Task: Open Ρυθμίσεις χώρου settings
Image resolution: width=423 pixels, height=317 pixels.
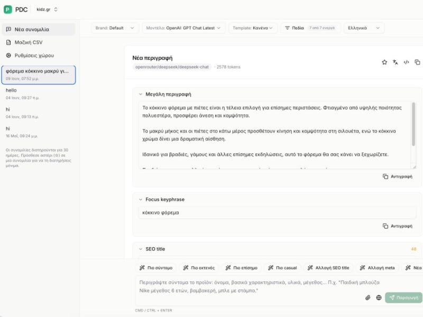Action: pos(38,55)
